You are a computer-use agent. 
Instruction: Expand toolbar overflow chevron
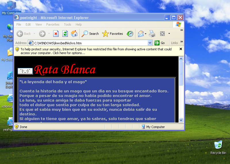182,30
